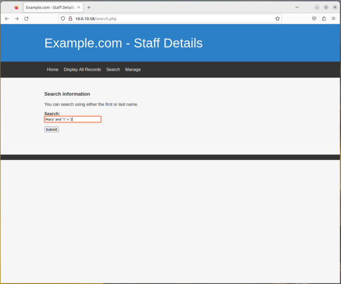Bookmark this page with the star icon
Screen dimensions: 341x284
(278, 18)
